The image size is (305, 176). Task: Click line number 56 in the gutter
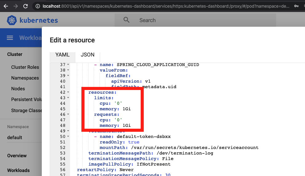pyautogui.click(x=63, y=170)
